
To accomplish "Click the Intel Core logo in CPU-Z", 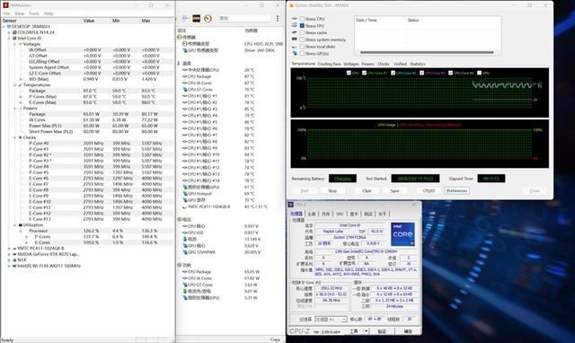I will [402, 234].
